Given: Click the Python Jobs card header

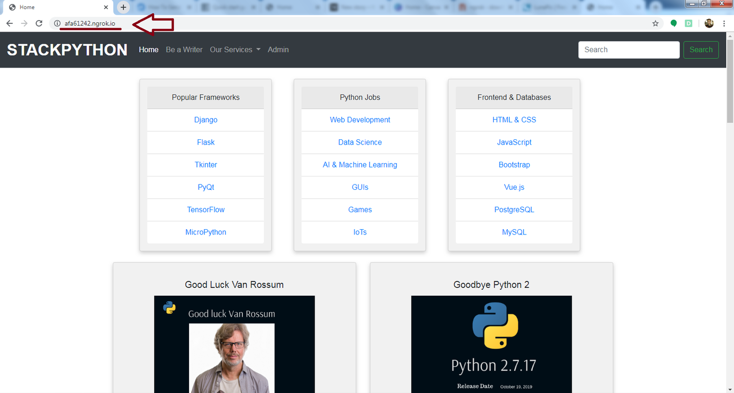Looking at the screenshot, I should coord(360,97).
